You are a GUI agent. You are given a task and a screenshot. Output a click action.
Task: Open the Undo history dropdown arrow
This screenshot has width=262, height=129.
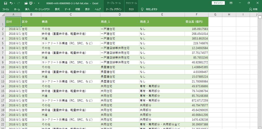click(x=14, y=3)
